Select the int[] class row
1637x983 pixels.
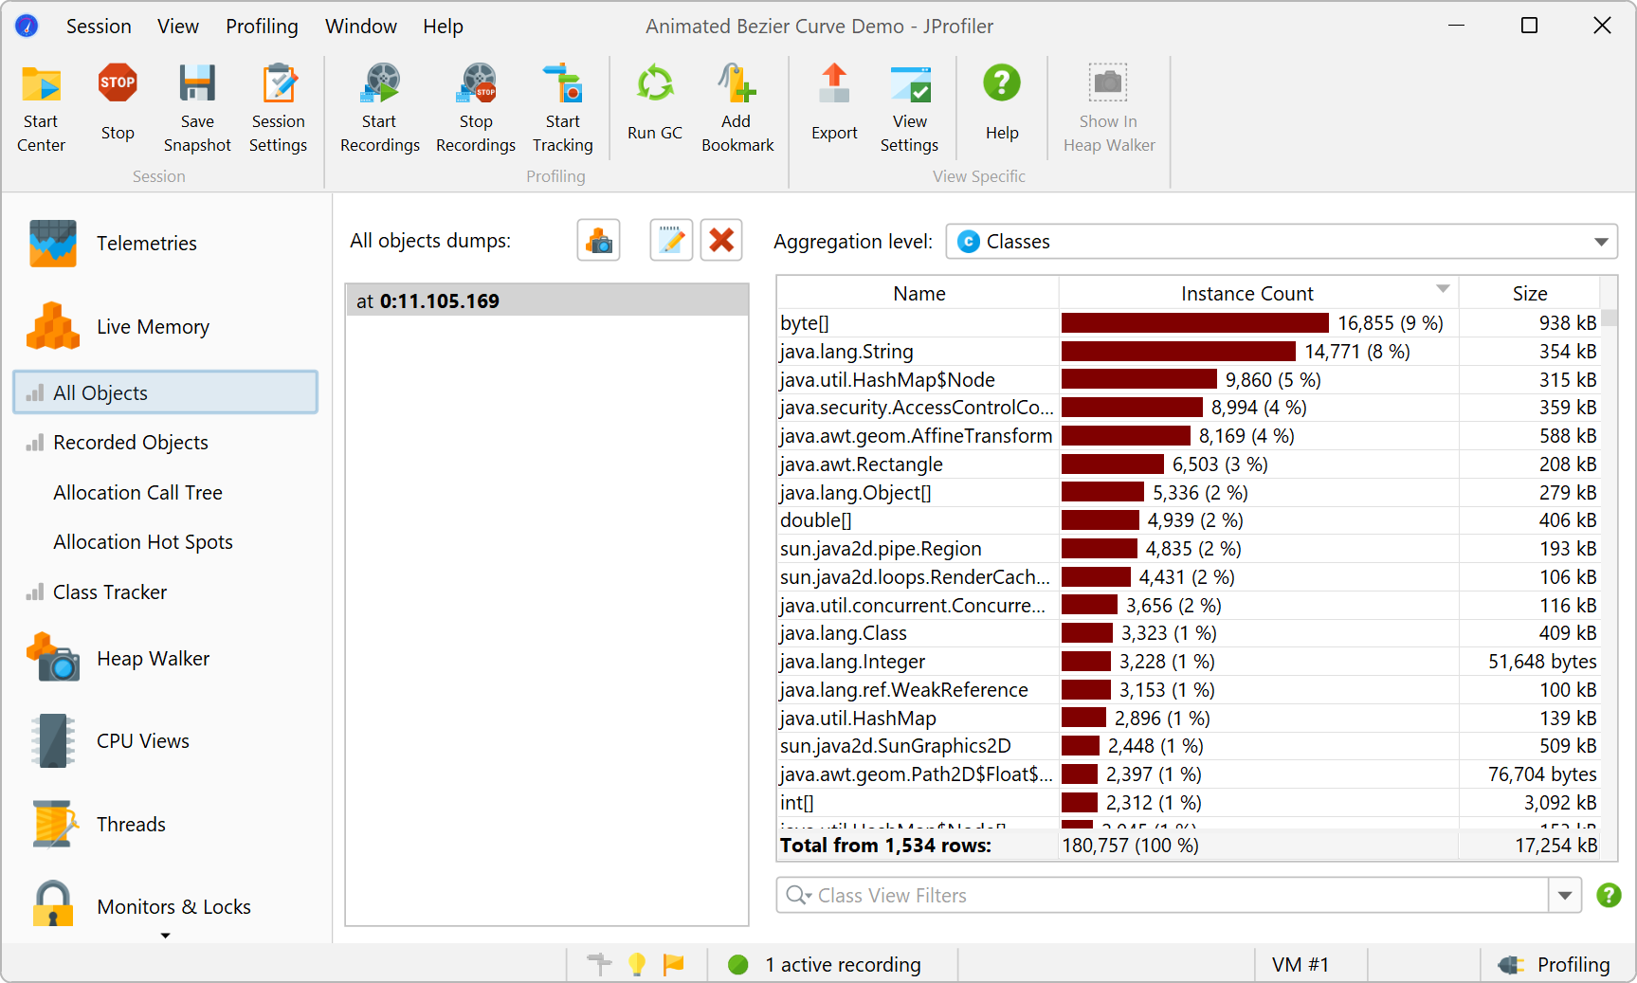tap(1189, 803)
